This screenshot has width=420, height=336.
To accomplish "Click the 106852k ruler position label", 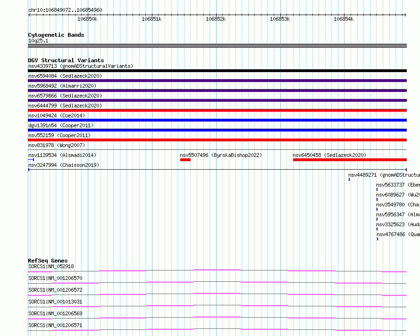I will tap(216, 19).
